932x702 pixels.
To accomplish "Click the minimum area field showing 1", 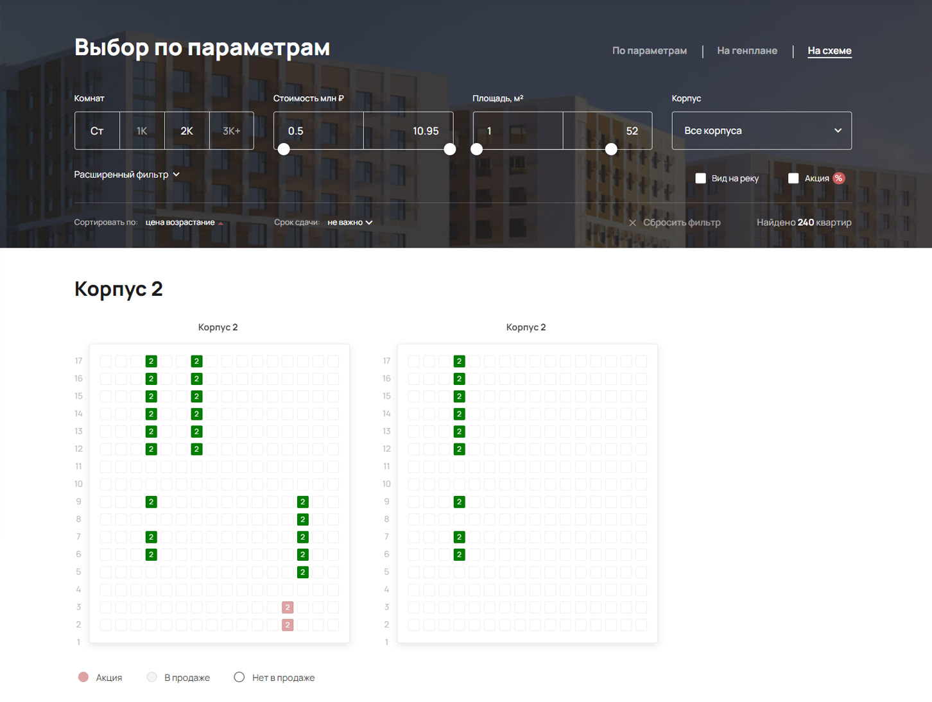I will [518, 131].
